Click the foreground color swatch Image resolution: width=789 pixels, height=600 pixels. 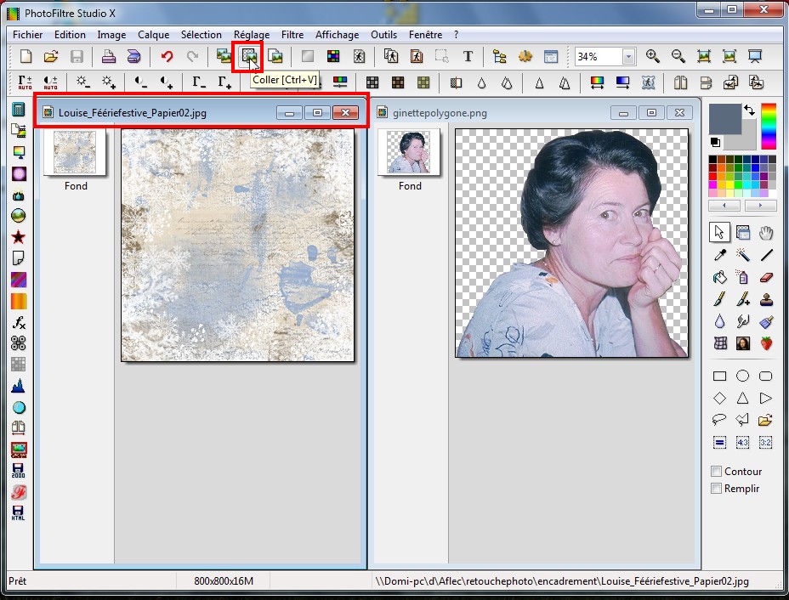point(724,118)
